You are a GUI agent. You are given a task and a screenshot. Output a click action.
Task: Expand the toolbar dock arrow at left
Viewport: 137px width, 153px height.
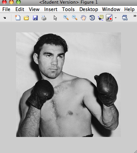click(x=4, y=18)
